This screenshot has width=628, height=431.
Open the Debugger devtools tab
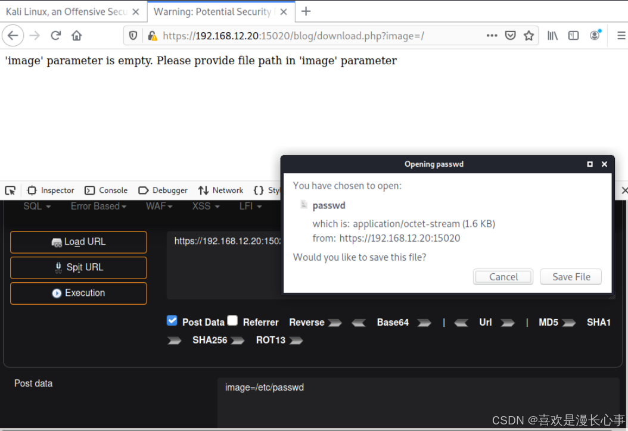(163, 190)
